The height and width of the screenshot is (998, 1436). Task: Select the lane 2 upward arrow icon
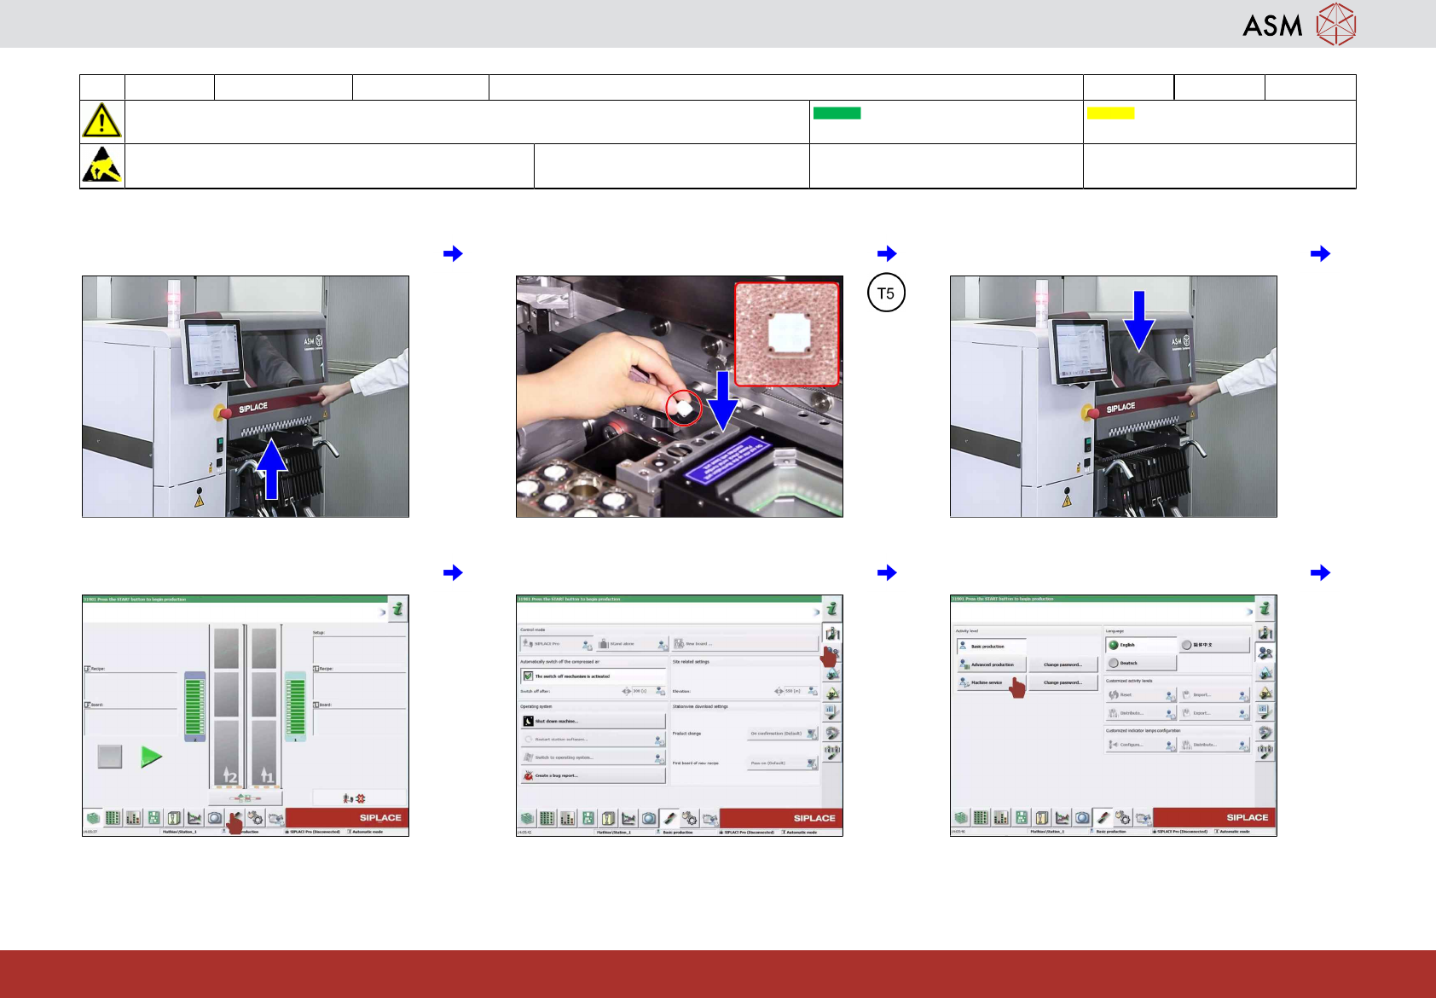[230, 775]
